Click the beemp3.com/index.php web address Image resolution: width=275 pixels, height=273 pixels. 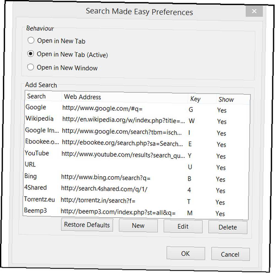pyautogui.click(x=118, y=212)
